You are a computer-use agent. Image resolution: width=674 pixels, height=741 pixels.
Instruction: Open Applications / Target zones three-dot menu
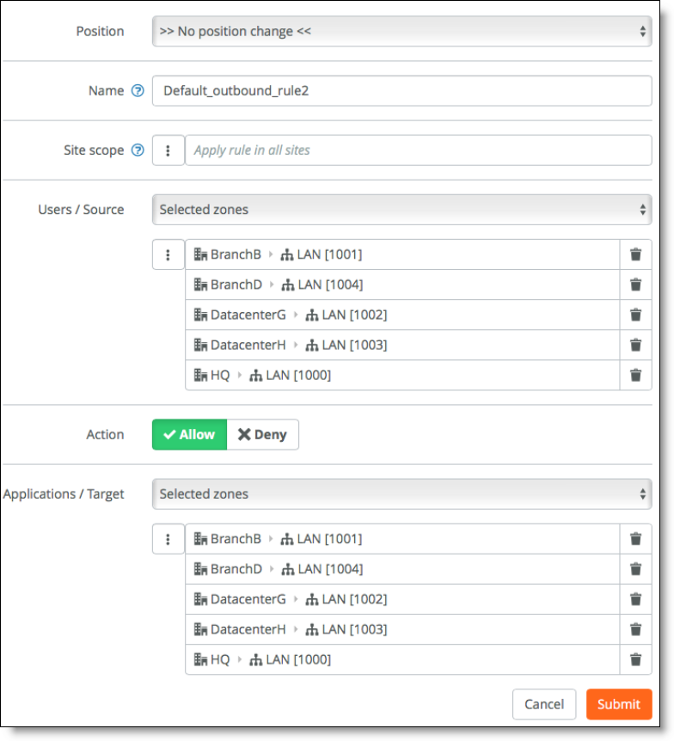[168, 539]
